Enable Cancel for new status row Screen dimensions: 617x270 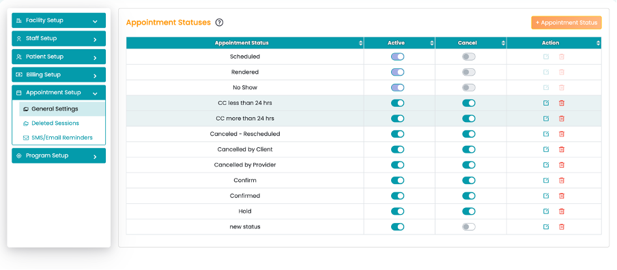[x=469, y=227]
